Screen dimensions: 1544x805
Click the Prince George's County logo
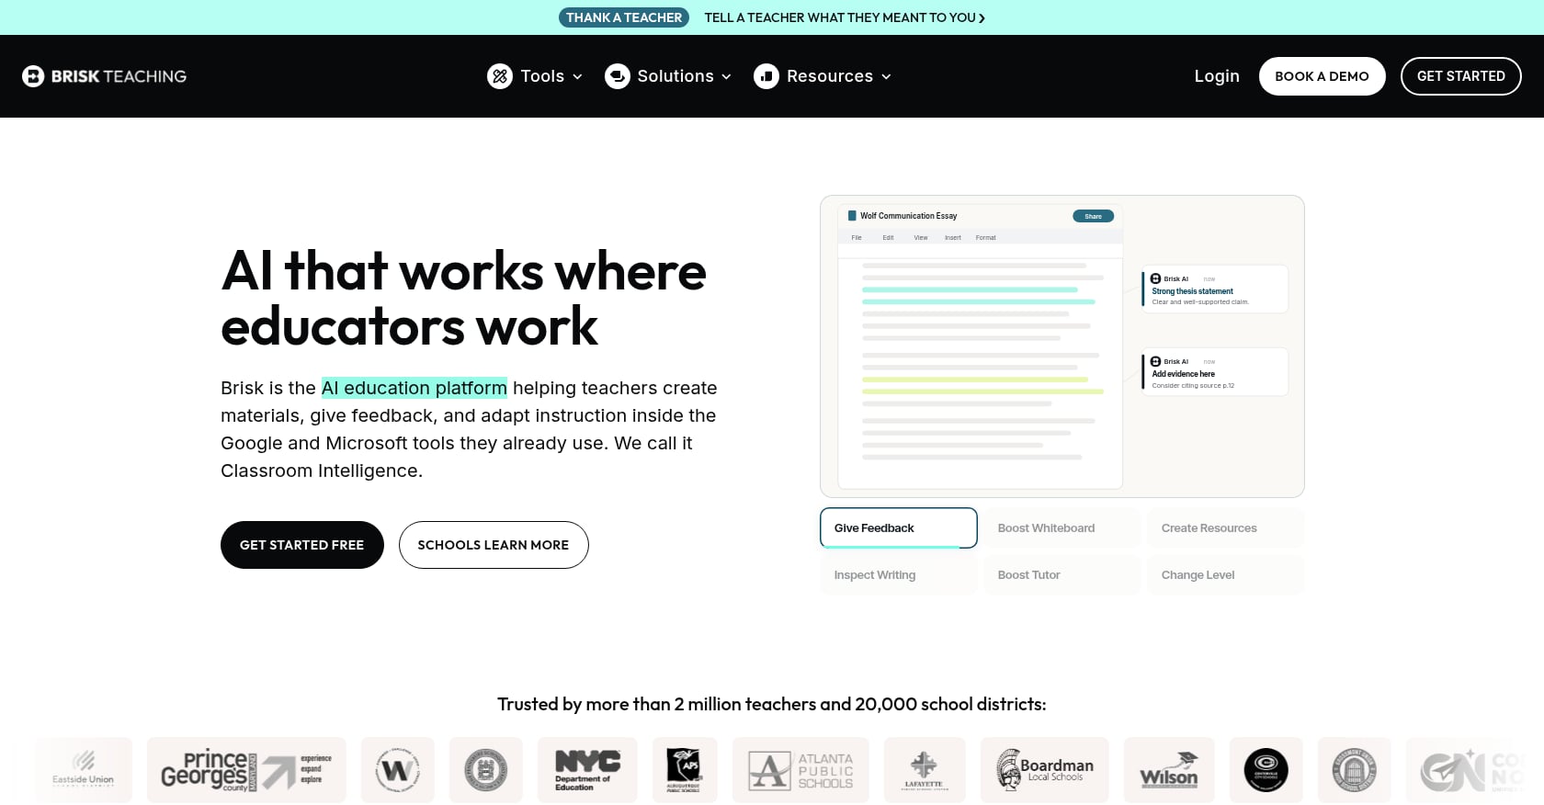(246, 770)
